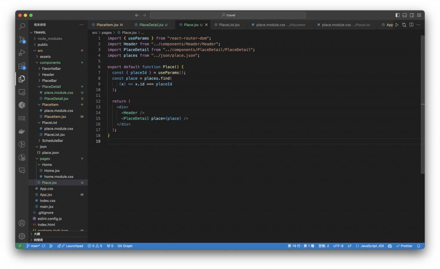
Task: Change LF end of line sequence
Action: pos(349,246)
